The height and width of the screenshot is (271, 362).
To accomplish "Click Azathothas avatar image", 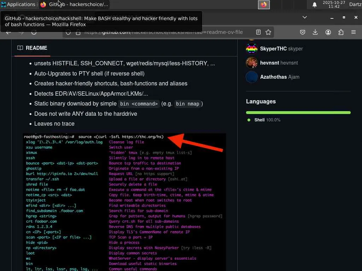I will tap(252, 77).
